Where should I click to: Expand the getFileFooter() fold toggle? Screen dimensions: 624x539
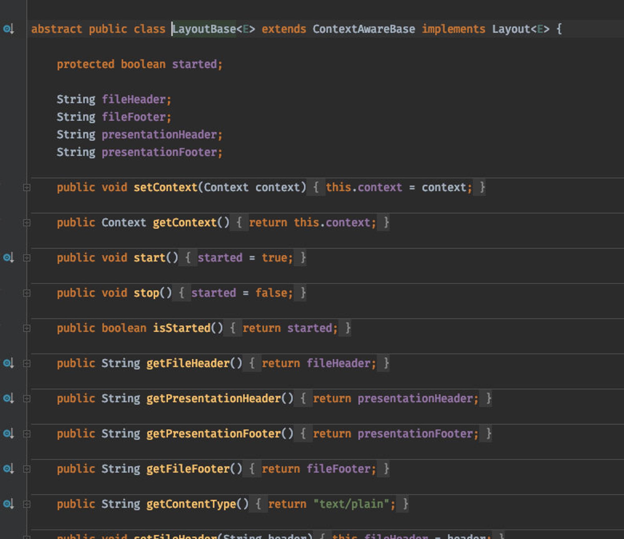(27, 469)
